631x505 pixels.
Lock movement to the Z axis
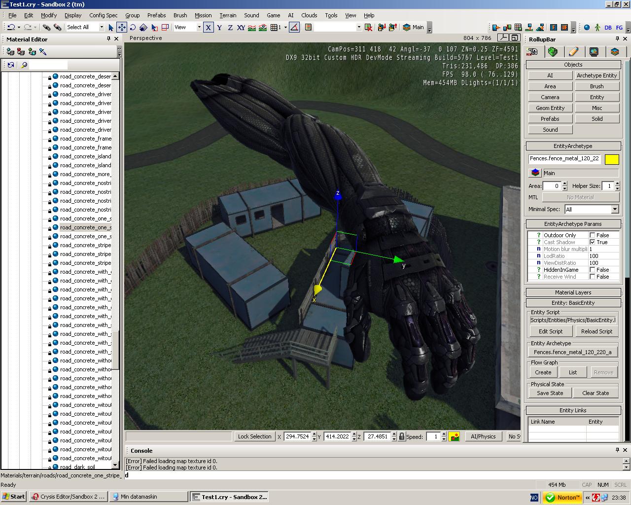click(x=230, y=27)
